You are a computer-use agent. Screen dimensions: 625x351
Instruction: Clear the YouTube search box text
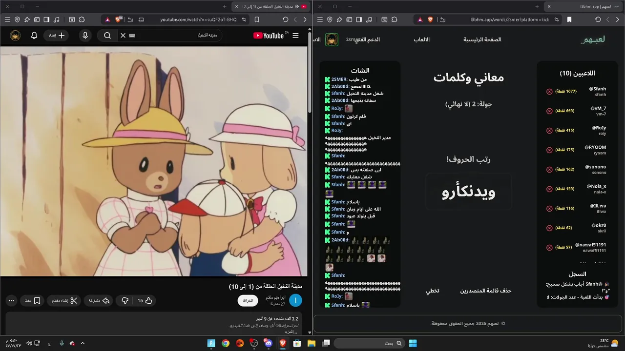[123, 36]
